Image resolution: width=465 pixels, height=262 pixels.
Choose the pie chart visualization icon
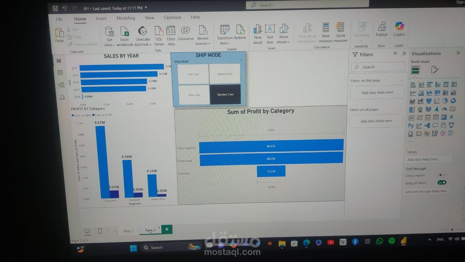[445, 101]
